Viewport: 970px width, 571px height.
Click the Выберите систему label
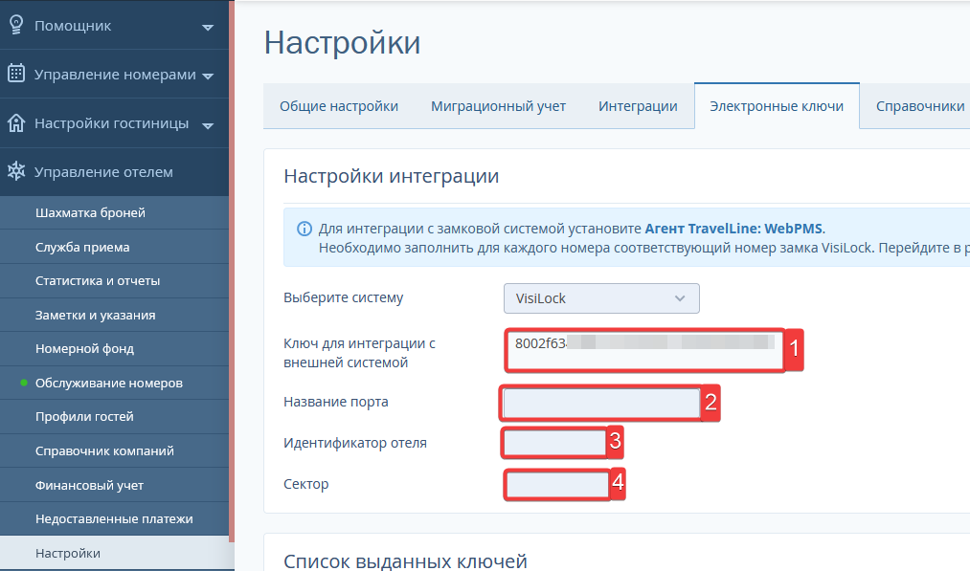coord(344,297)
